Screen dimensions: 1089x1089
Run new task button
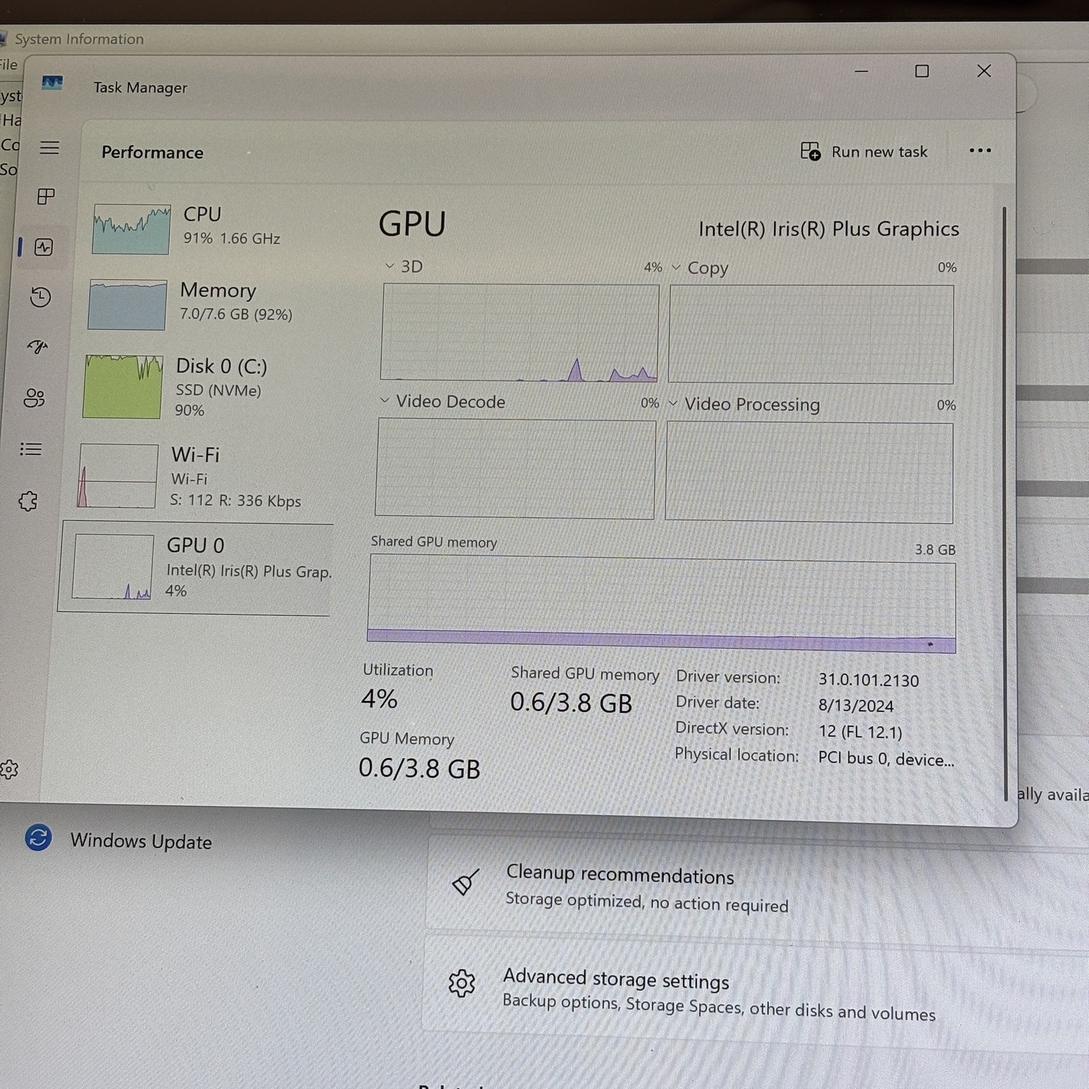pos(864,151)
